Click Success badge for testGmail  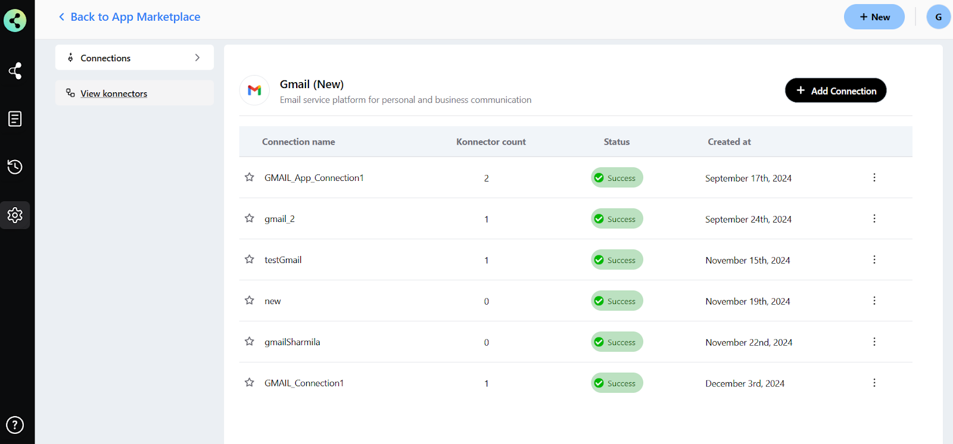[617, 259]
